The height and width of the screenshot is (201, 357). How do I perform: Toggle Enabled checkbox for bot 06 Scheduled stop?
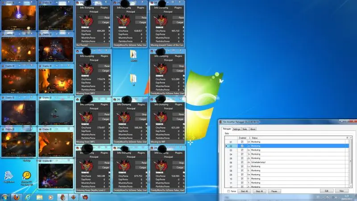tap(242, 162)
